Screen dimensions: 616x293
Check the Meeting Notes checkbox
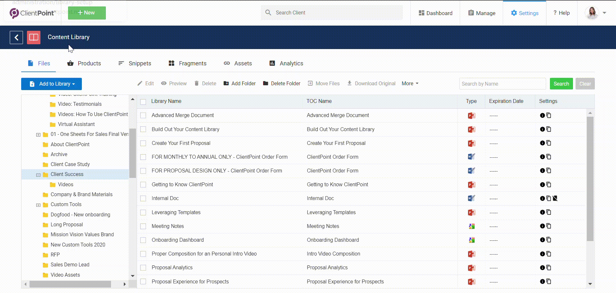tap(143, 226)
